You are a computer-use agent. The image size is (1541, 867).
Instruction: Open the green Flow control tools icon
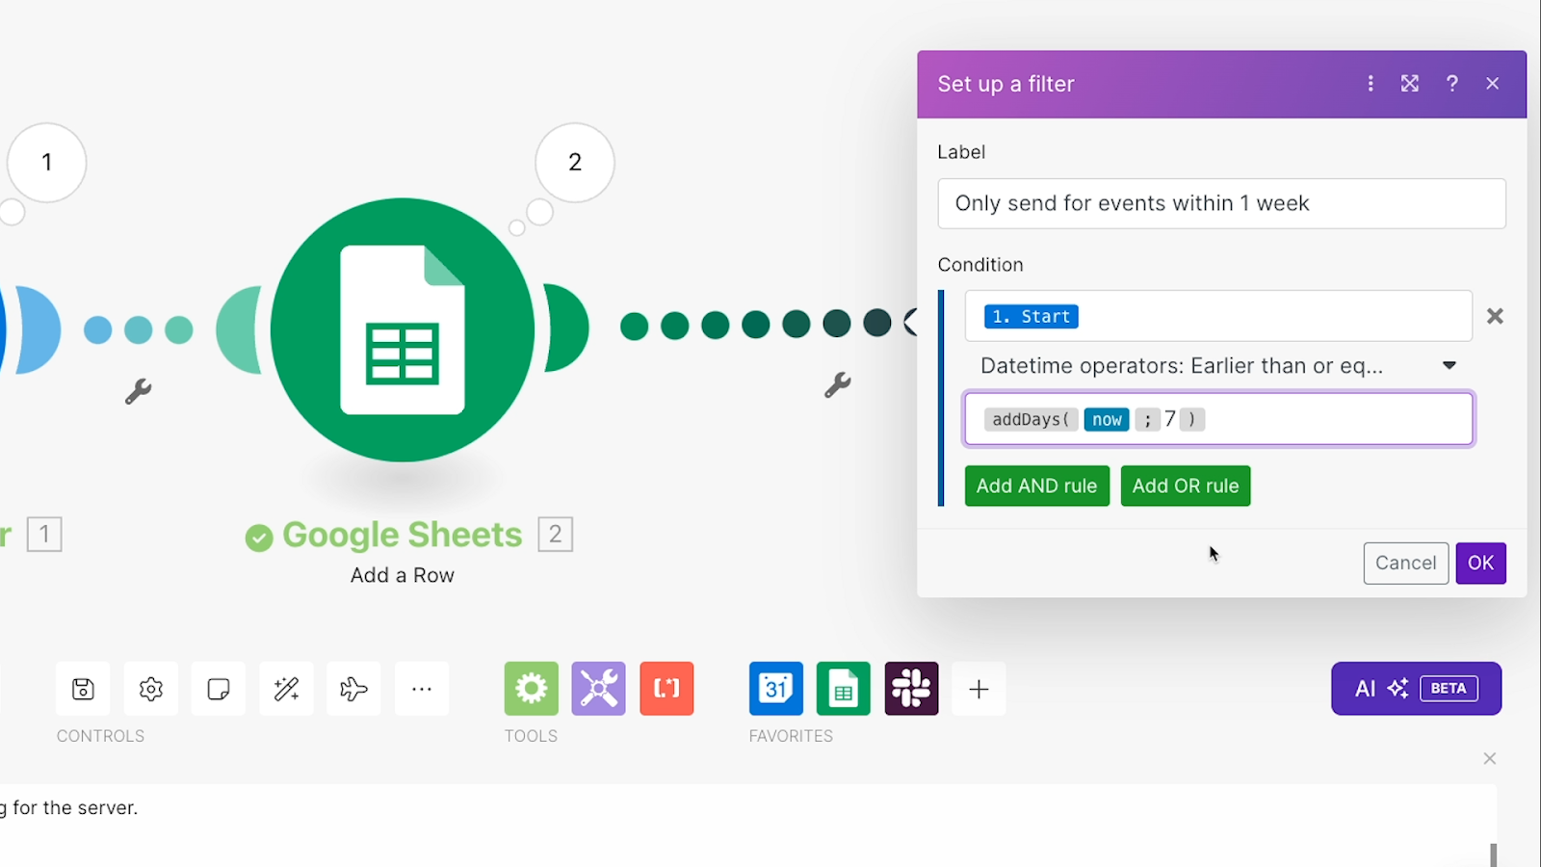(x=531, y=689)
